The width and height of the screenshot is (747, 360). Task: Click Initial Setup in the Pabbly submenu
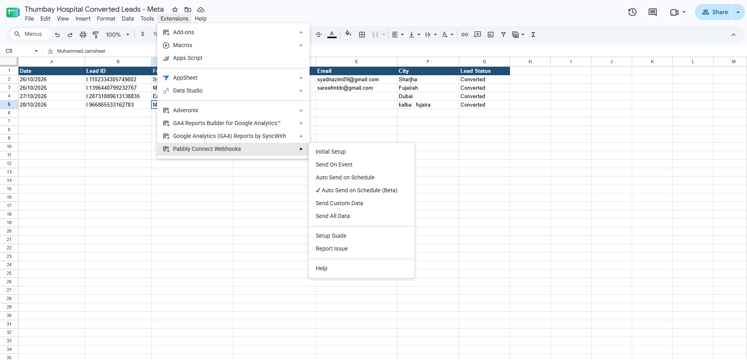[x=361, y=152]
